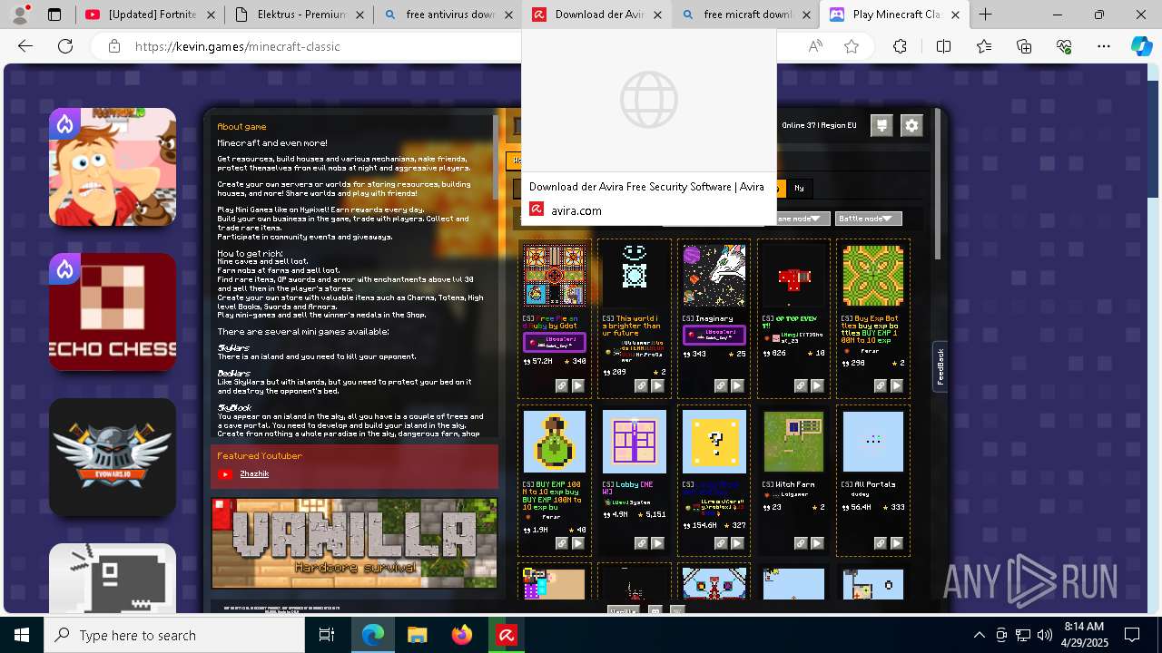Expand the Battle mode dropdown
This screenshot has height=653, width=1162.
pos(868,219)
